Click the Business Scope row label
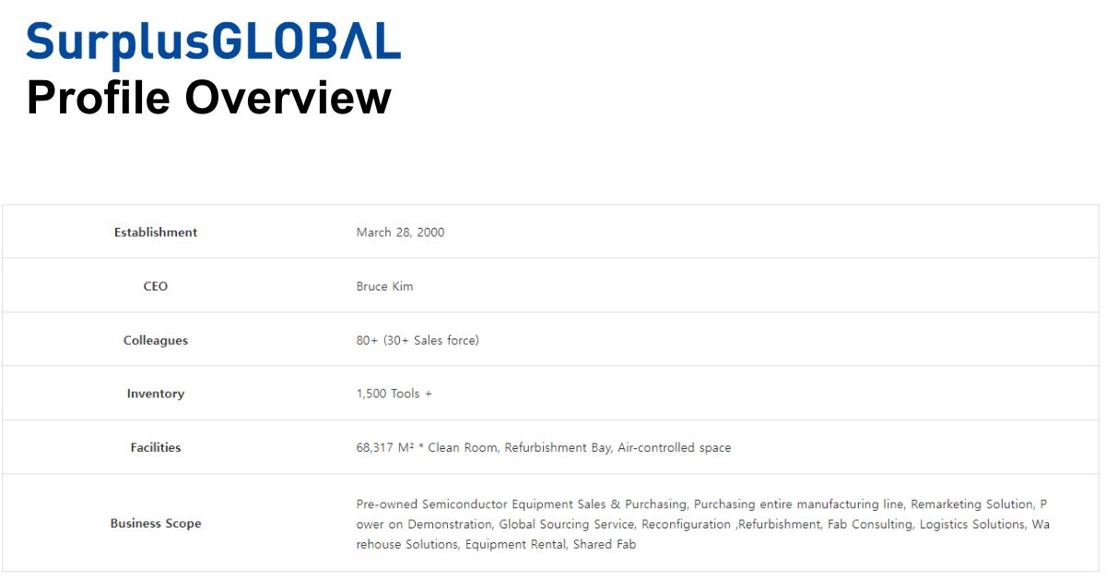Screen dimensions: 1106x581 point(155,523)
